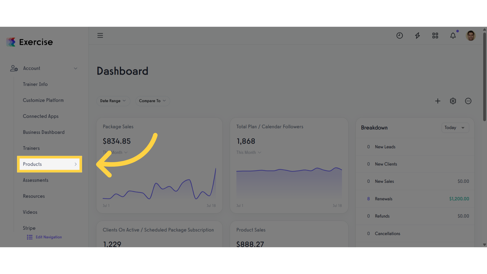
Task: Go to Trainer Info
Action: tap(35, 84)
